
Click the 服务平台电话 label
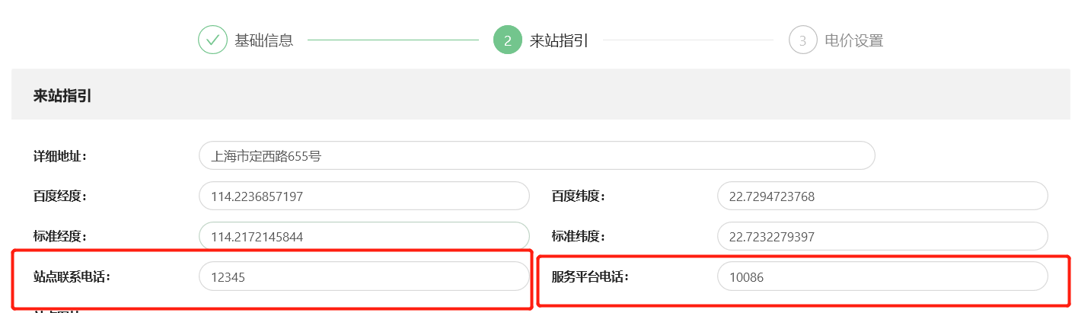coord(591,276)
